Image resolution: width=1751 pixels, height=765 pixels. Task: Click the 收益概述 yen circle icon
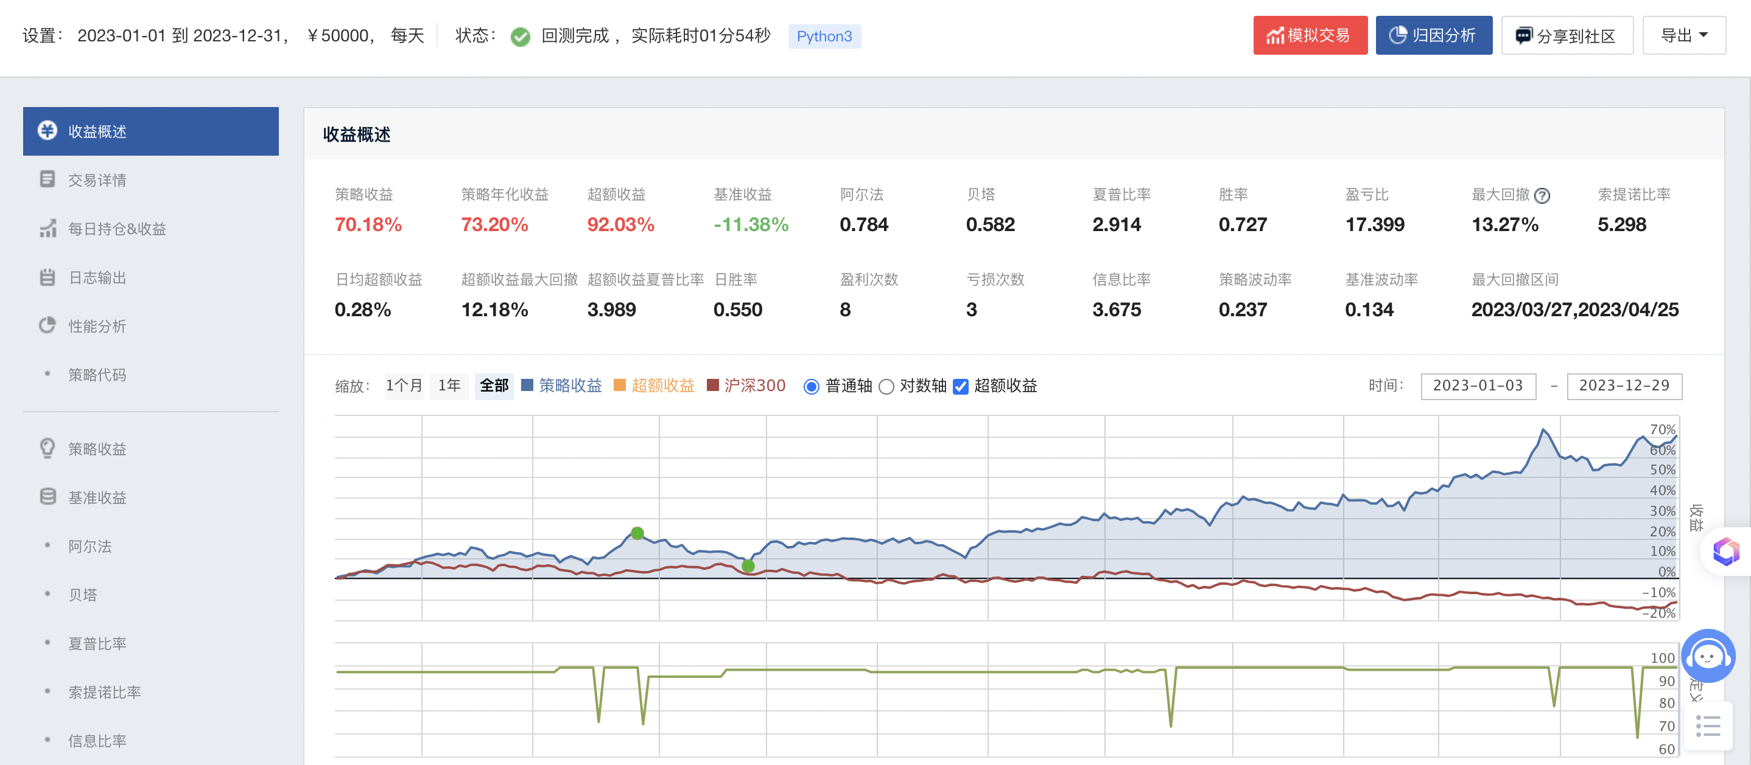pos(47,130)
